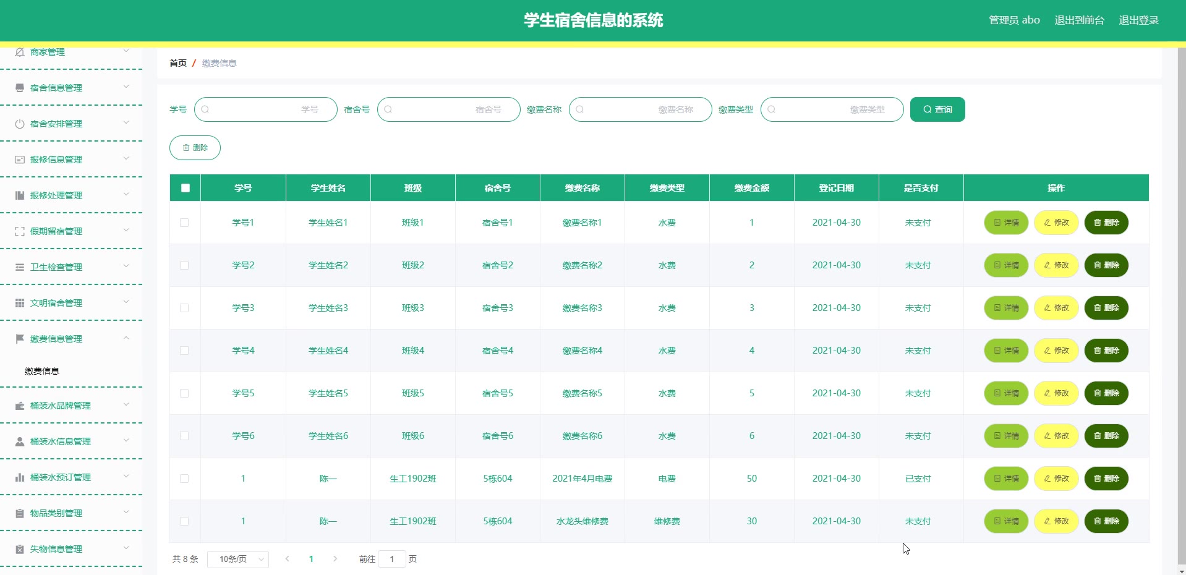Click page number 1 in pagination
This screenshot has width=1186, height=575.
pos(311,559)
